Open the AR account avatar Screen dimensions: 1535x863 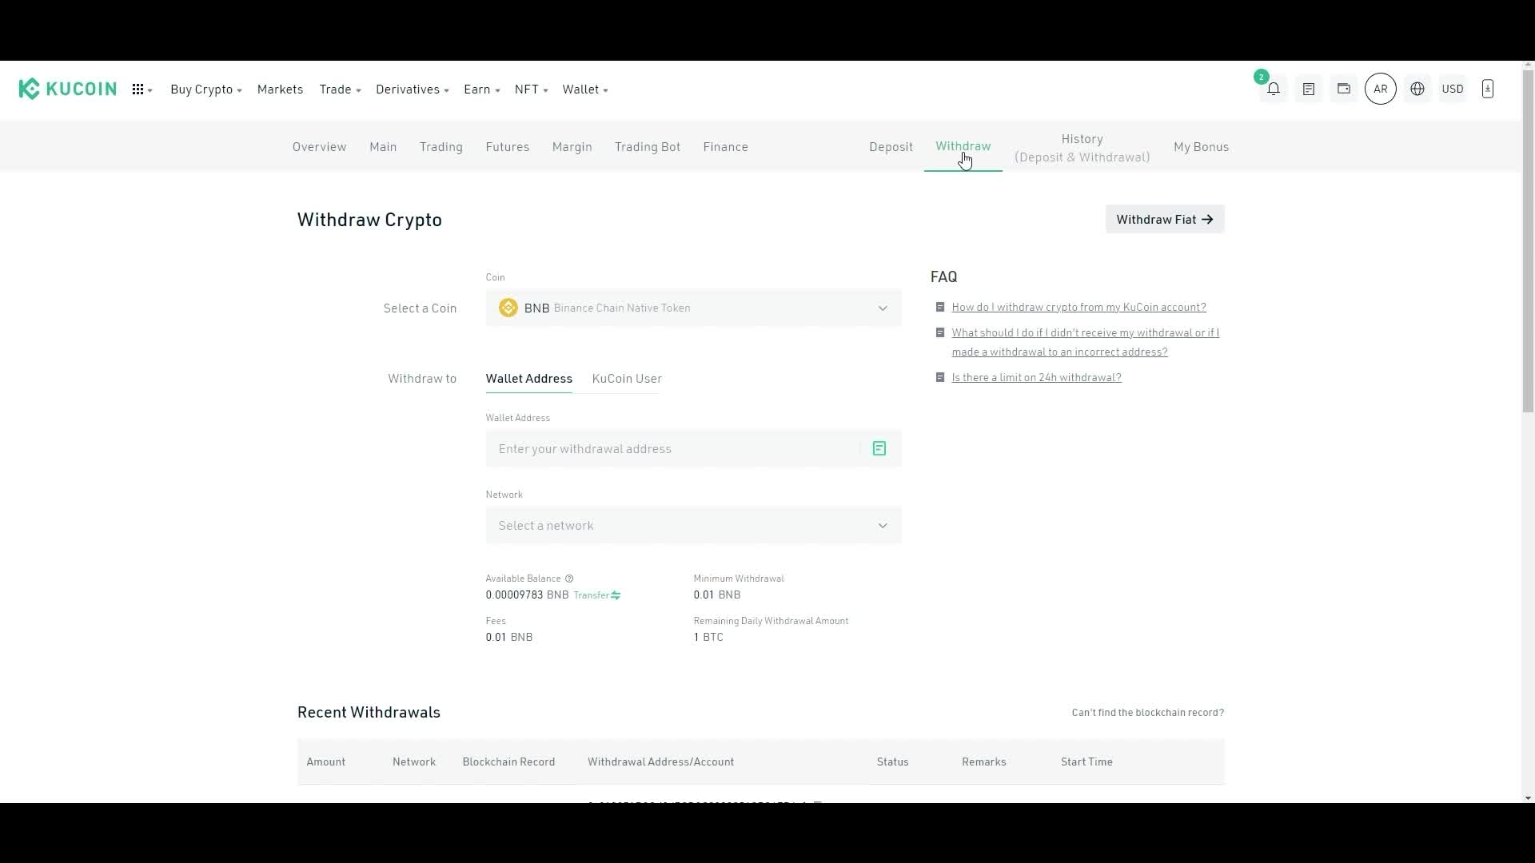tap(1381, 89)
